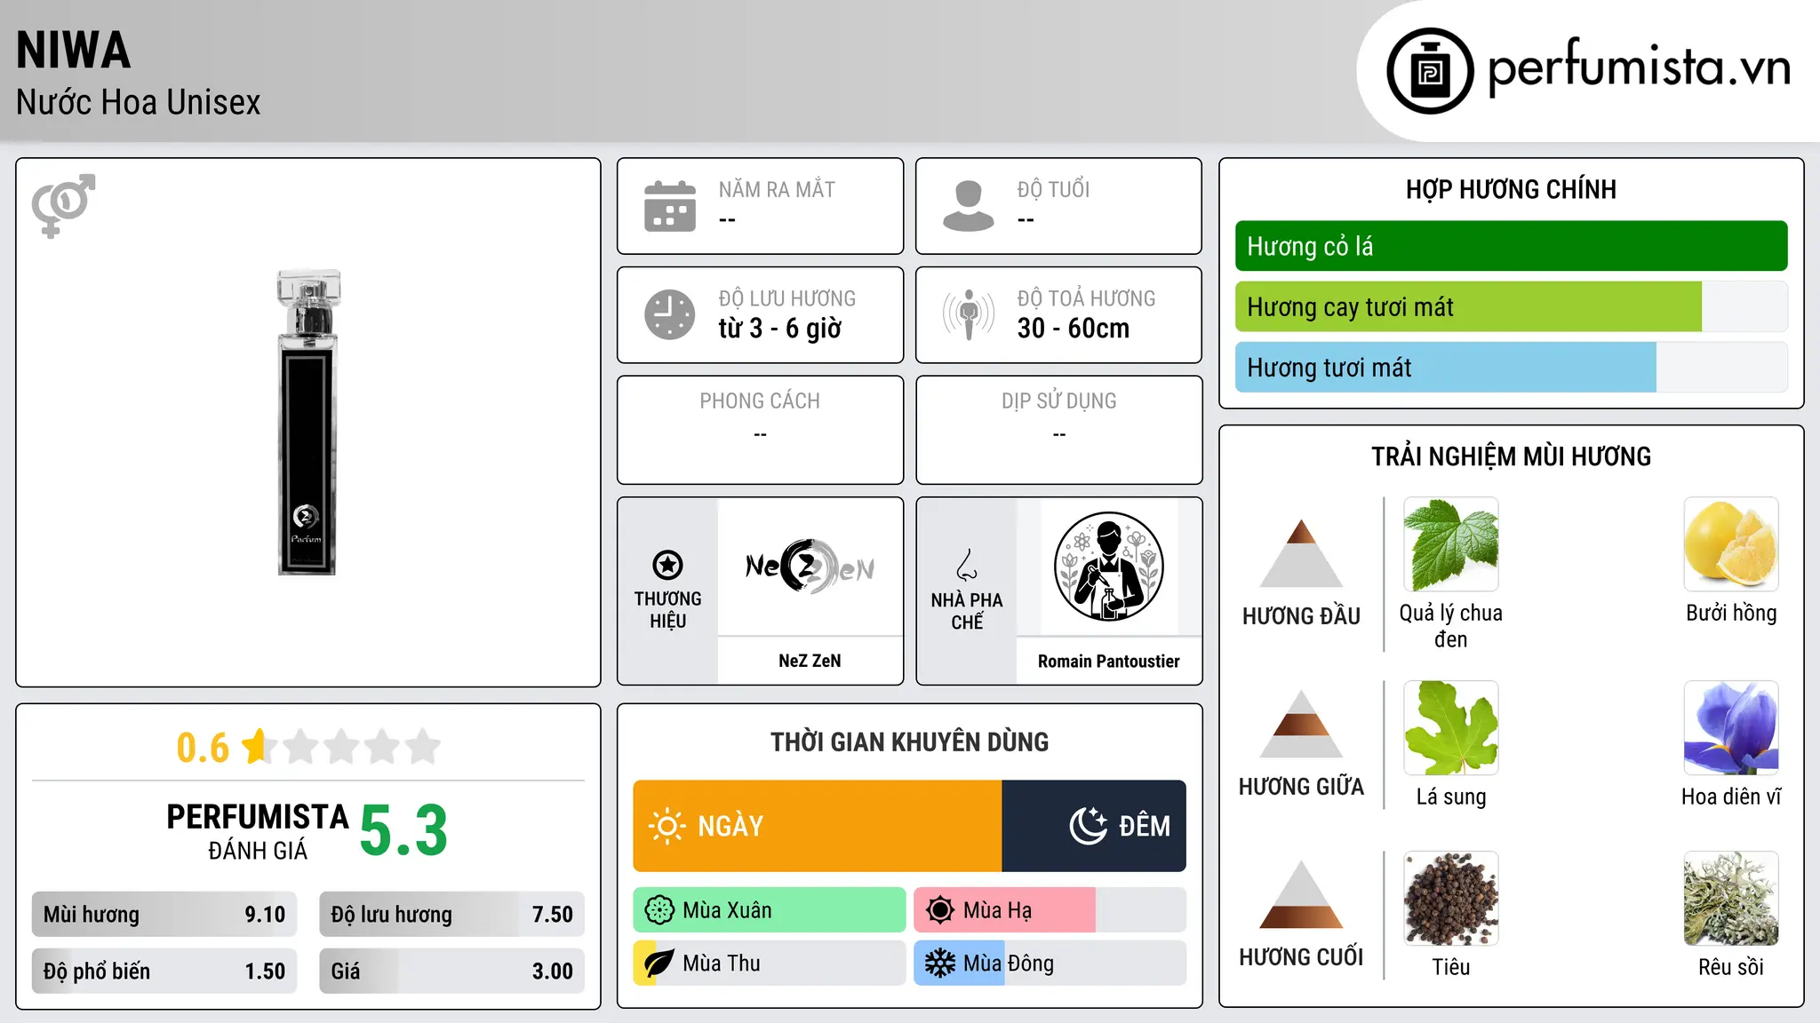This screenshot has height=1023, width=1820.
Task: Click the NIWA perfume title
Action: (74, 51)
